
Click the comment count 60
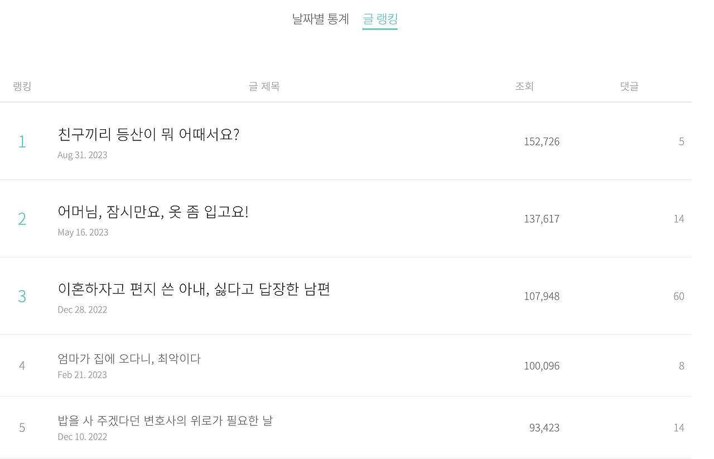pyautogui.click(x=678, y=296)
